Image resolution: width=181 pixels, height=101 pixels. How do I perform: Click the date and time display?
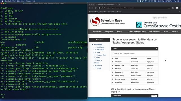pos(165,1)
